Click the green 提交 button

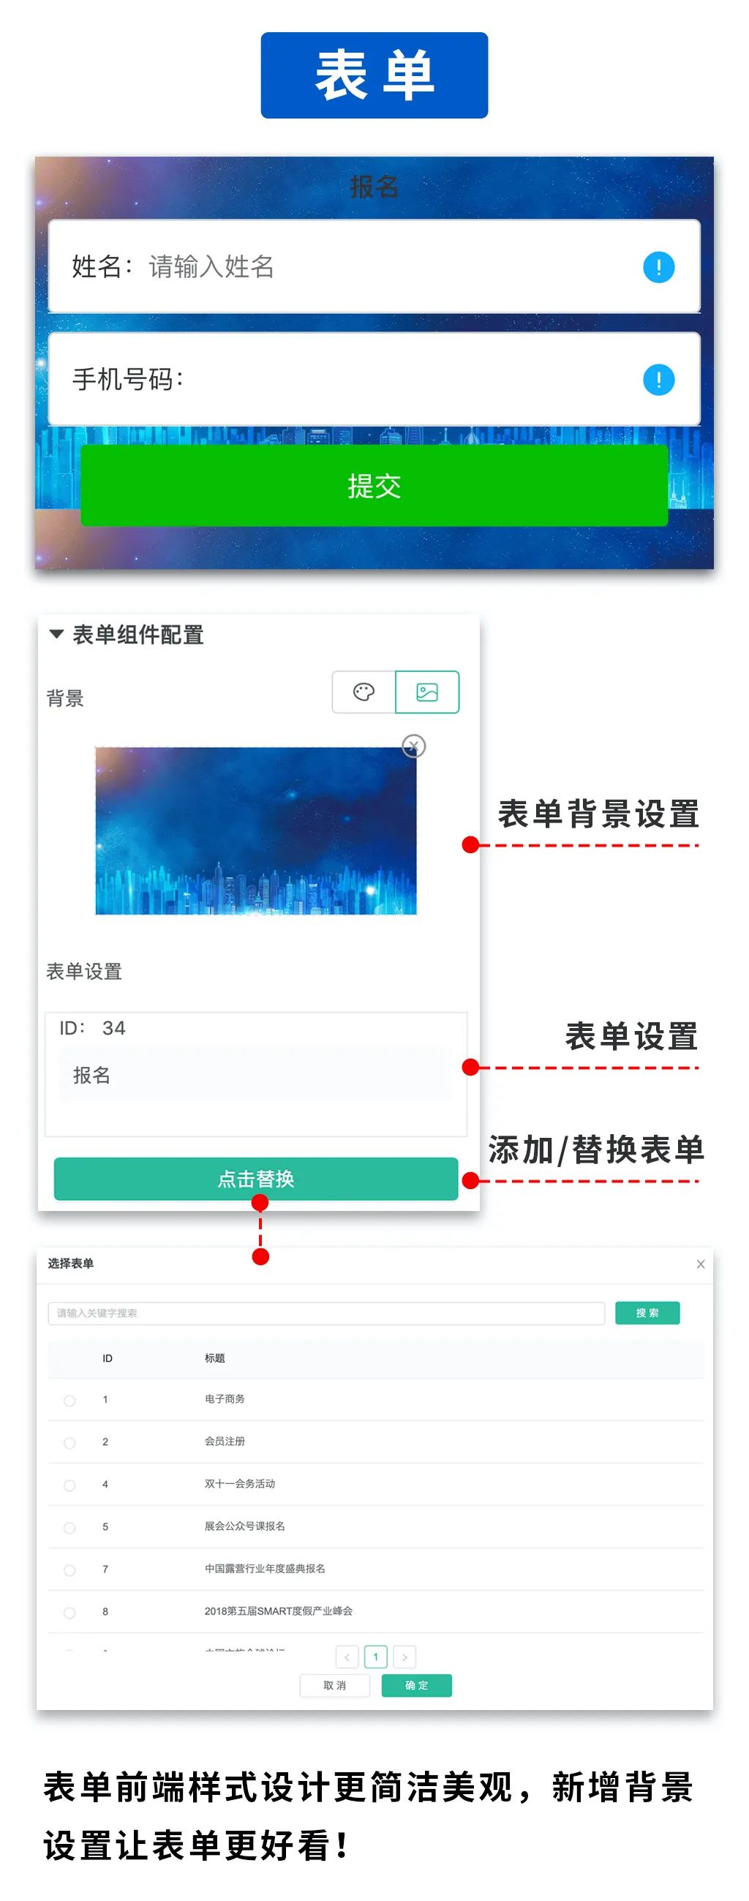pyautogui.click(x=374, y=486)
